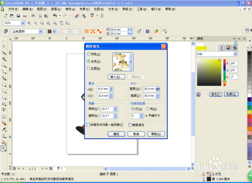Screen dimensions: 252x183
Task: Click the Export icon
Action: 84,16
